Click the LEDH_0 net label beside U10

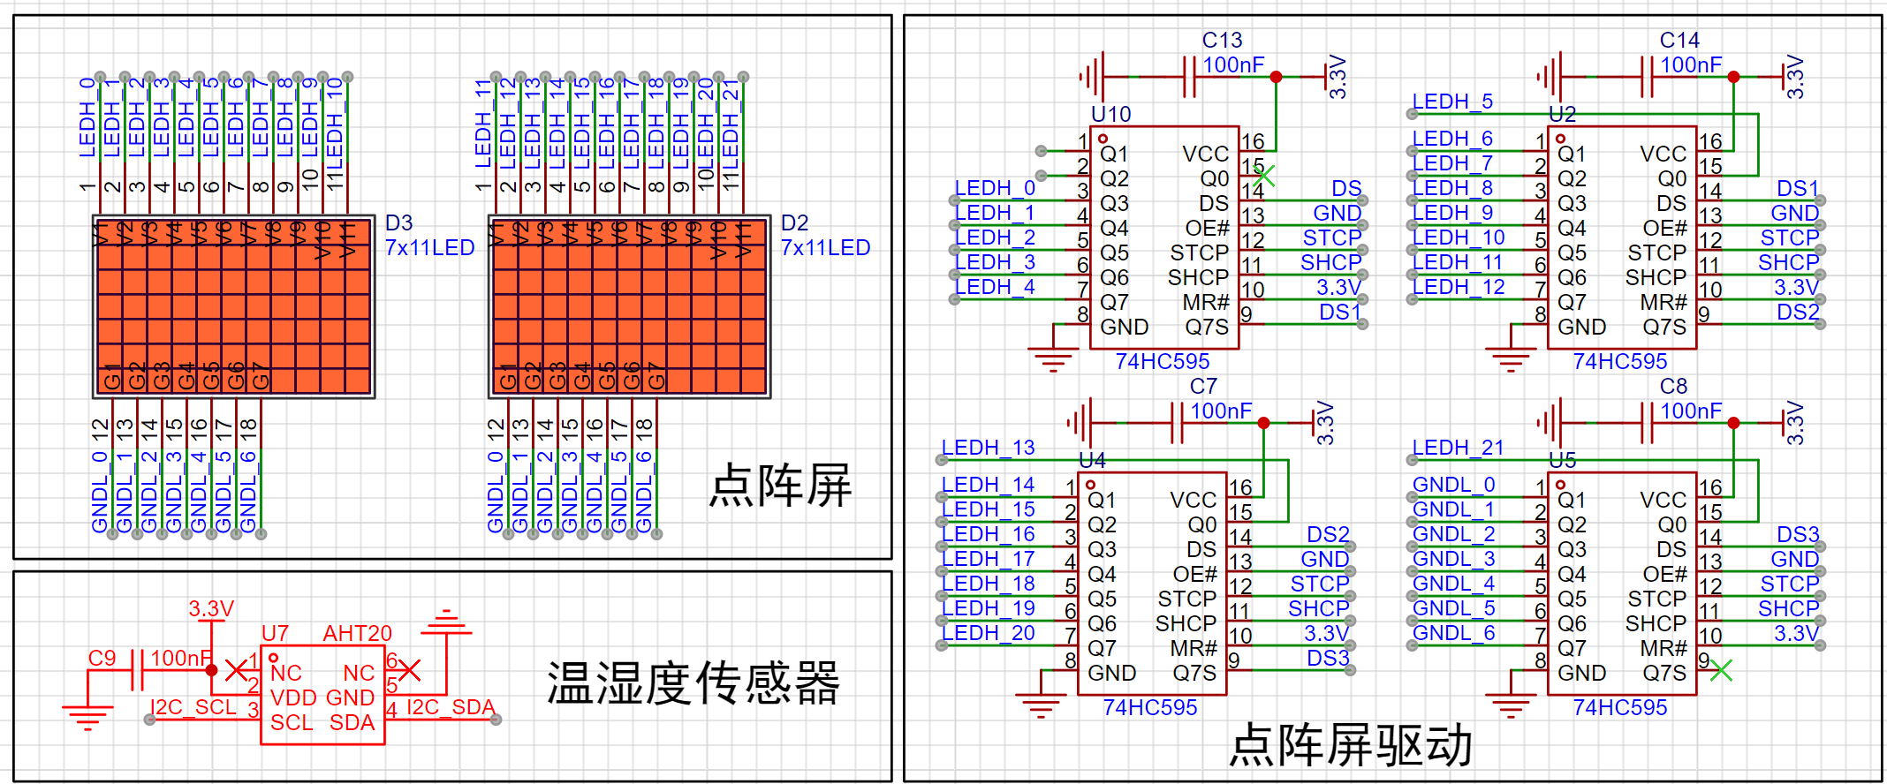(x=995, y=188)
